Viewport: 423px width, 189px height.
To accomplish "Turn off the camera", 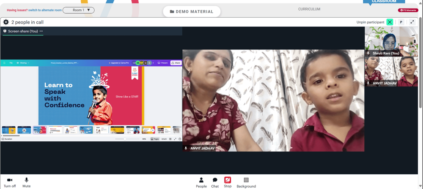I will pos(10,182).
